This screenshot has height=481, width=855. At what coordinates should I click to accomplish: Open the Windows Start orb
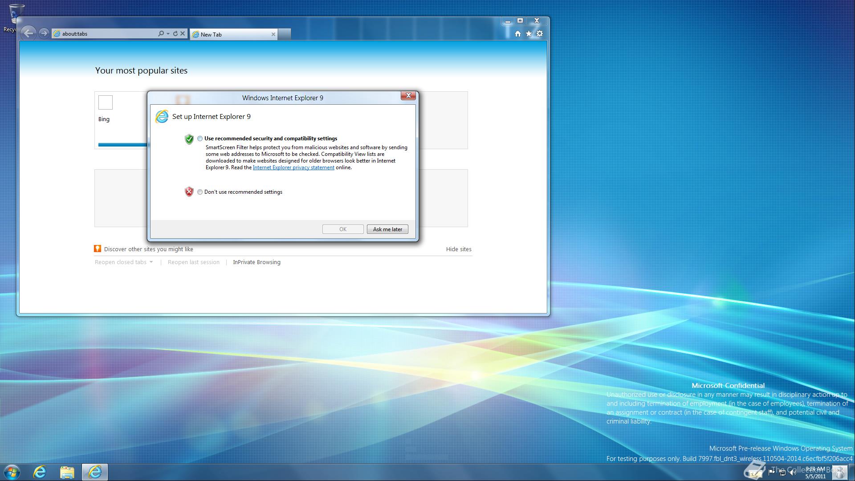pos(12,472)
